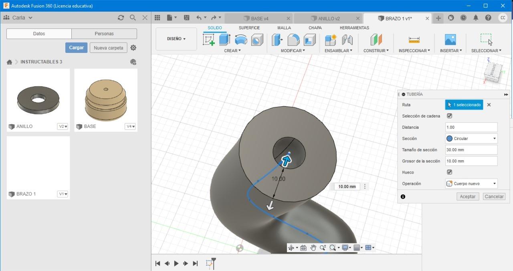Open the Extensions icon
Image resolution: width=513 pixels, height=271 pixels.
[x=451, y=18]
